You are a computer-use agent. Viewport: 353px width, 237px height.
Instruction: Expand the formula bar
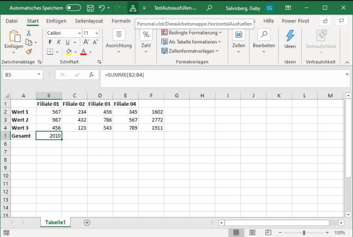click(x=347, y=74)
